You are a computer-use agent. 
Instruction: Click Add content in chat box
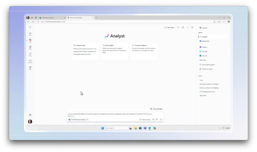pyautogui.click(x=145, y=119)
